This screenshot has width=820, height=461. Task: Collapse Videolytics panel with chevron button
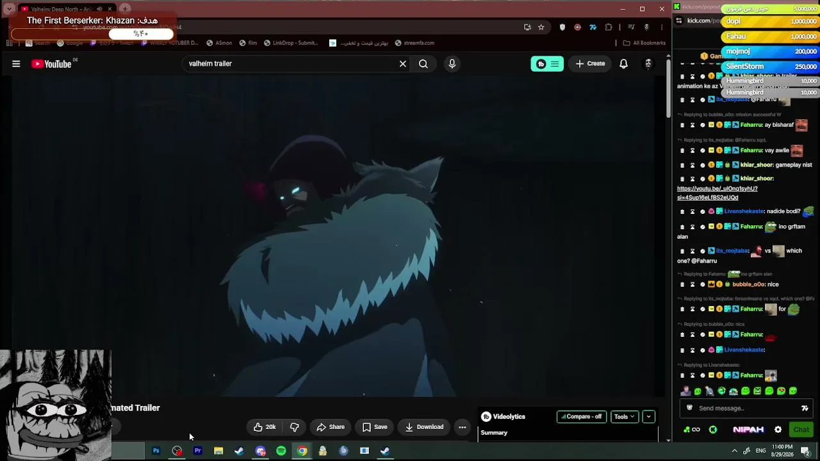pyautogui.click(x=648, y=417)
